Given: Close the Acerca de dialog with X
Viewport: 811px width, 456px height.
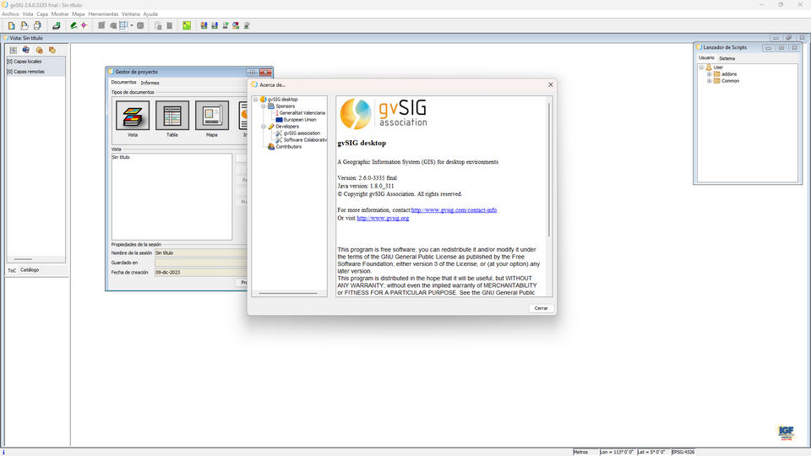Looking at the screenshot, I should 550,84.
